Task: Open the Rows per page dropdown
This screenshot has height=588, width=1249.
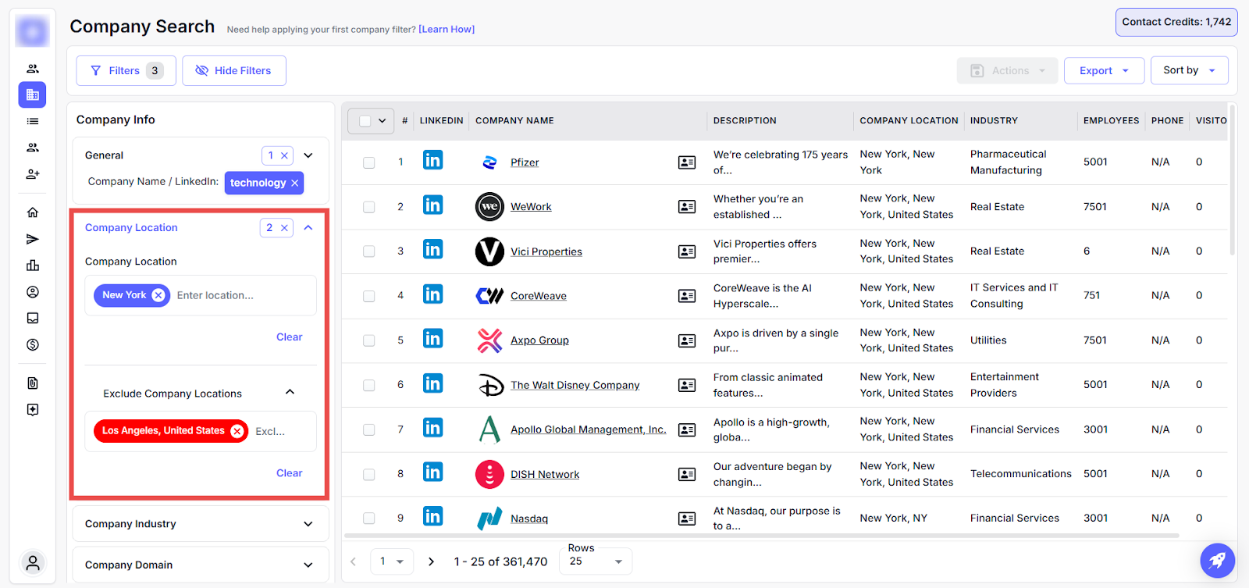Action: (596, 561)
